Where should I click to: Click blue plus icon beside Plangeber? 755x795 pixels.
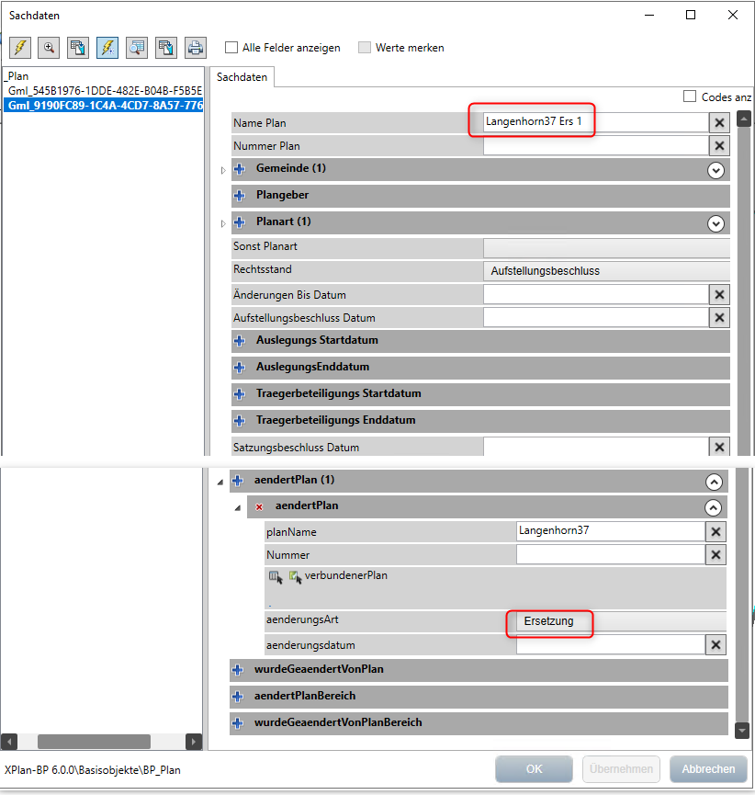240,196
